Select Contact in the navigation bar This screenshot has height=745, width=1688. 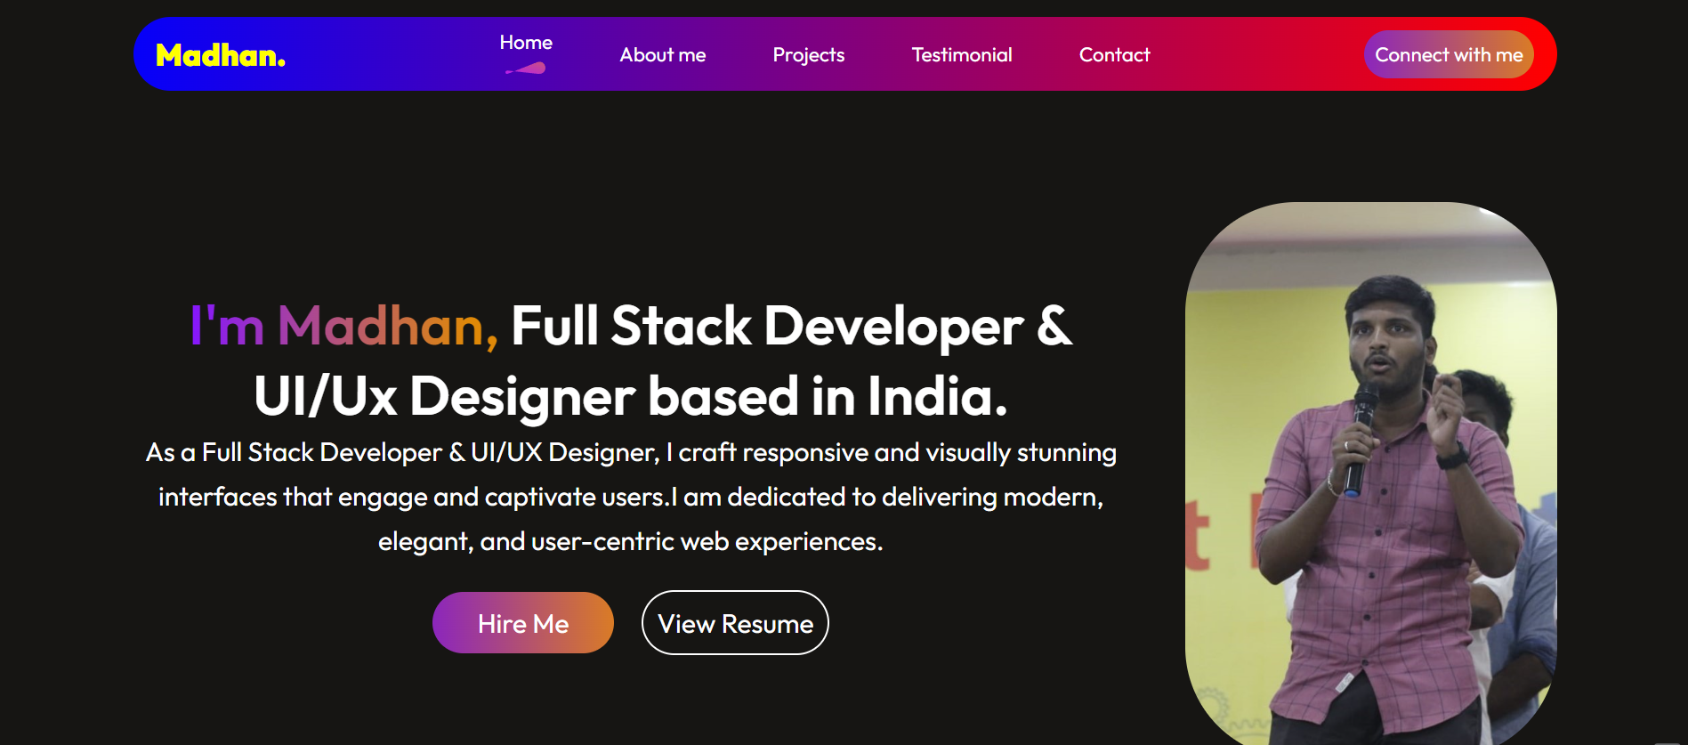click(x=1114, y=55)
